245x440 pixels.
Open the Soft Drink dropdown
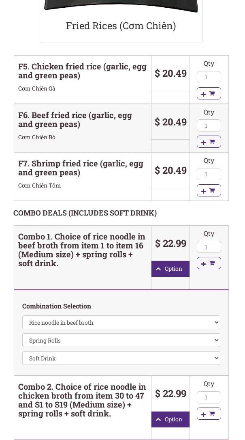tap(121, 358)
